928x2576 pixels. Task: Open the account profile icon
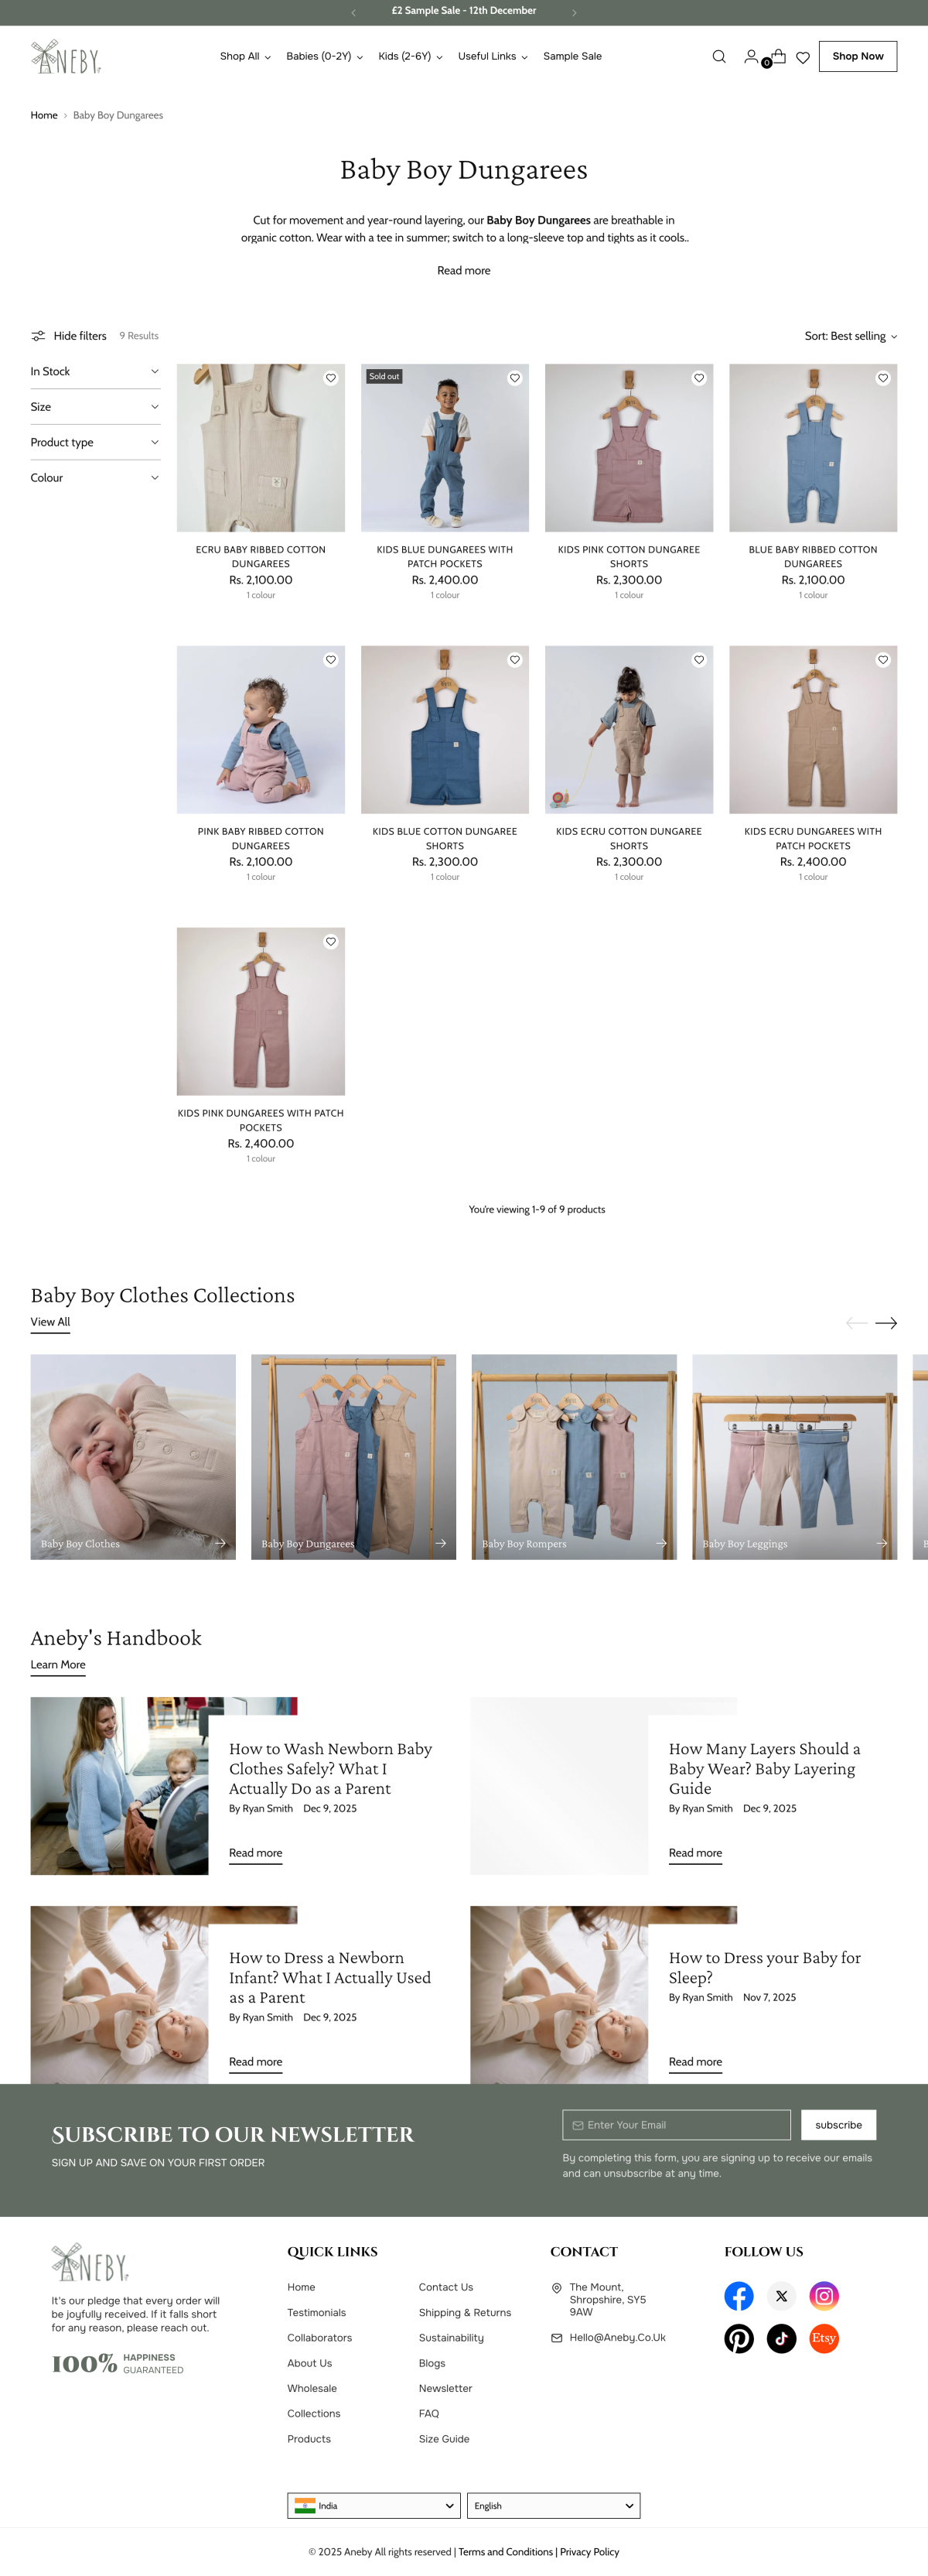(x=750, y=57)
